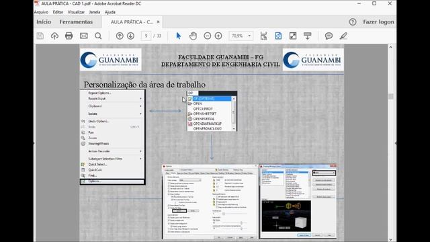430x242 pixels.
Task: Click the scrolling mode page icon
Action: pyautogui.click(x=263, y=36)
